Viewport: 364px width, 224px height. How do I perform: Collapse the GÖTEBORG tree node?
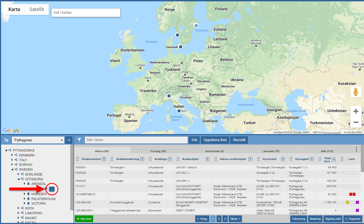(x=18, y=179)
